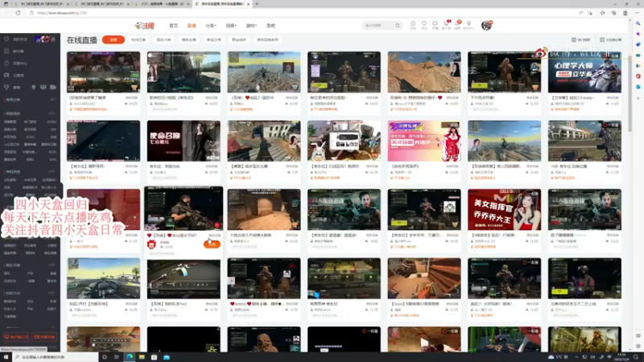Image resolution: width=644 pixels, height=362 pixels.
Task: Open File Explorer from the taskbar
Action: pos(142,357)
